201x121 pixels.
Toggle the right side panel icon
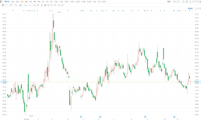(x=200, y=2)
